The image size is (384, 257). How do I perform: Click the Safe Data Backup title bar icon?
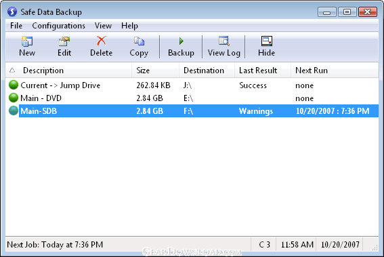12,12
